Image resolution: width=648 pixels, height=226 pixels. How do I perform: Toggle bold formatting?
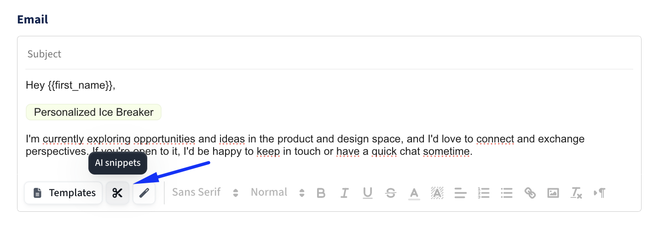pyautogui.click(x=321, y=193)
